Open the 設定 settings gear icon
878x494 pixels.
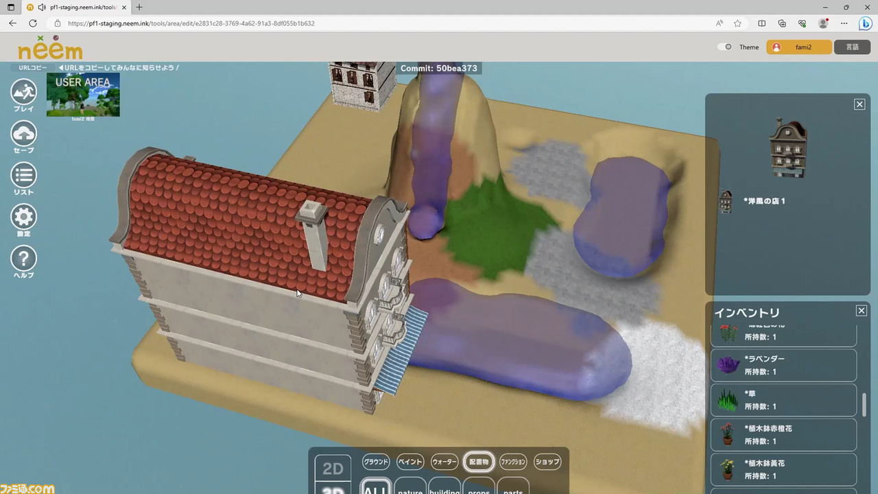click(x=23, y=217)
